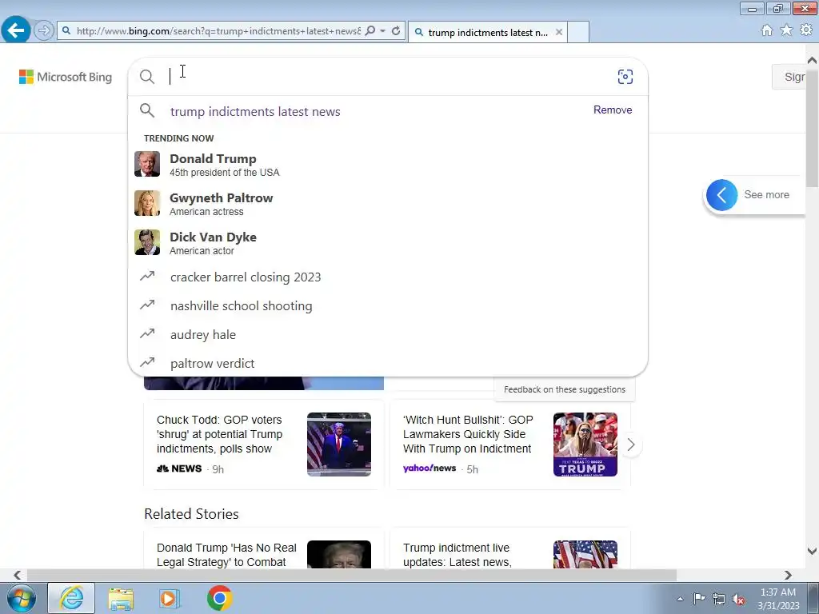Click 'Feedback on these suggestions'
The width and height of the screenshot is (819, 614).
pos(565,389)
